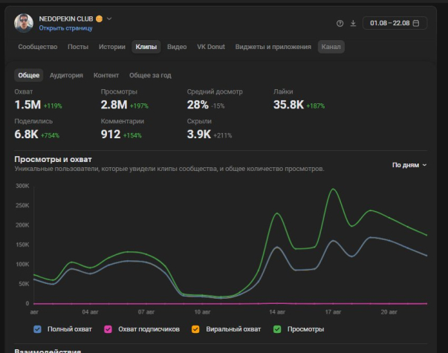Follow the Открыть страницу link
448x353 pixels.
click(65, 28)
